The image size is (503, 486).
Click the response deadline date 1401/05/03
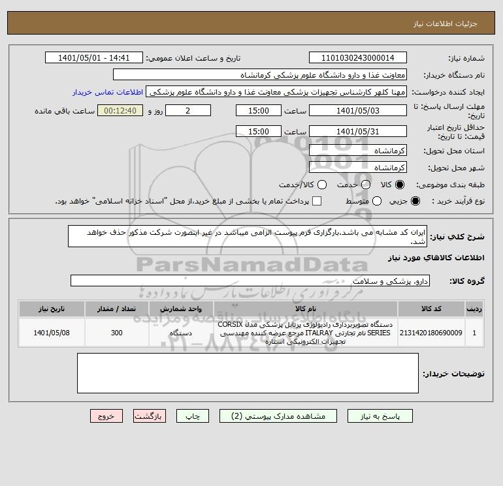[x=358, y=110]
